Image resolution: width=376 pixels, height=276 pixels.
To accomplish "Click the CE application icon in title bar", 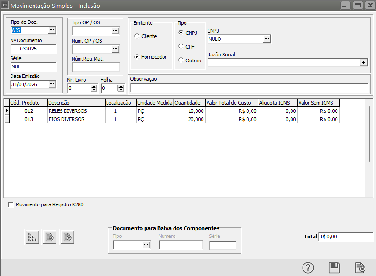I will coord(5,6).
